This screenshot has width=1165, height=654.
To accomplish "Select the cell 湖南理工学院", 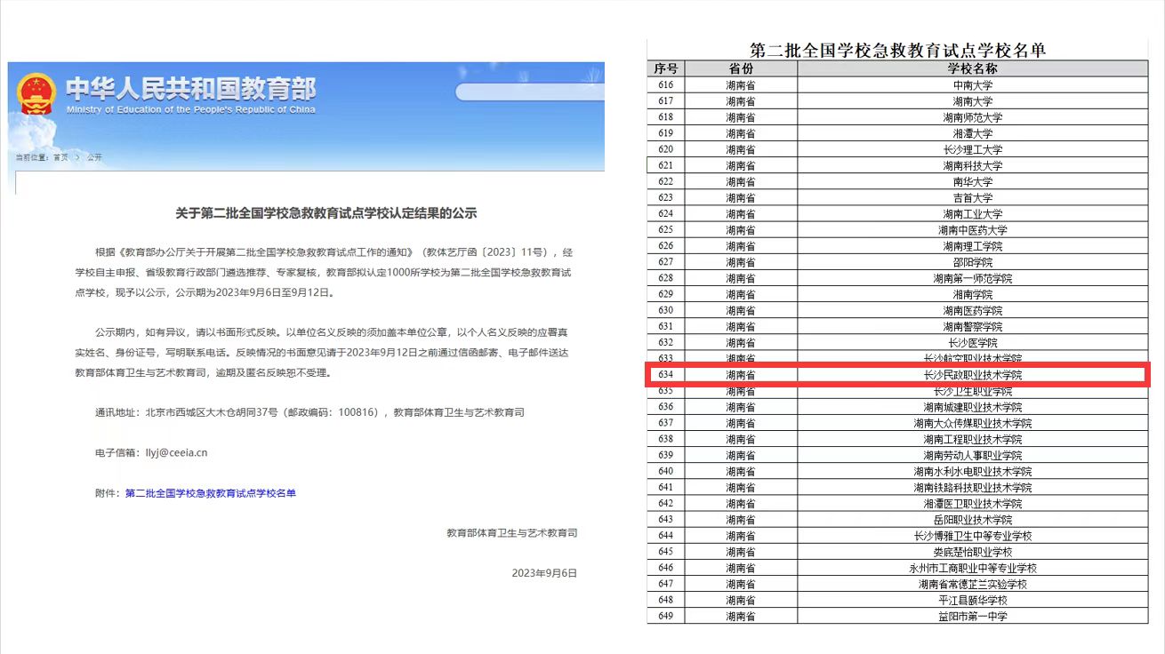I will [x=973, y=246].
